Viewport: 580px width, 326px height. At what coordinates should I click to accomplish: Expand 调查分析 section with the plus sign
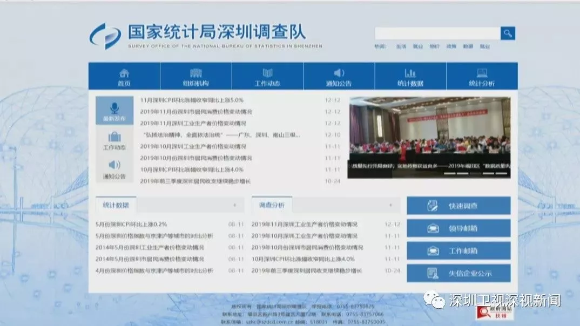pyautogui.click(x=390, y=205)
